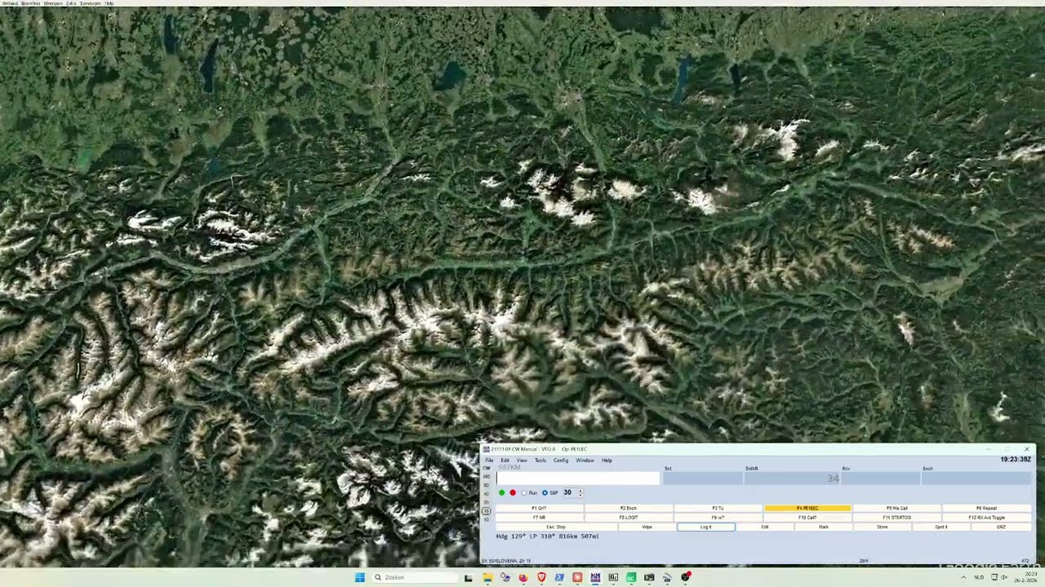
Task: Increase the CW speed value 30
Action: (x=580, y=491)
